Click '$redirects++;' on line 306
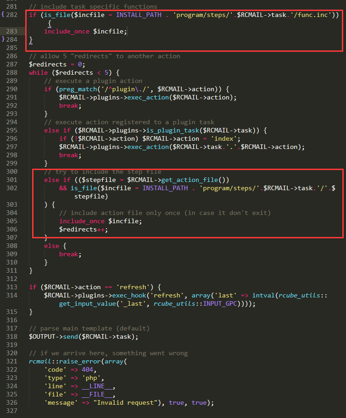Viewport: 346px width, 418px height. 84,229
